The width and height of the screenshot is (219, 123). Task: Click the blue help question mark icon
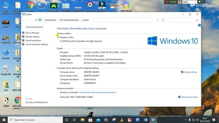point(199,25)
